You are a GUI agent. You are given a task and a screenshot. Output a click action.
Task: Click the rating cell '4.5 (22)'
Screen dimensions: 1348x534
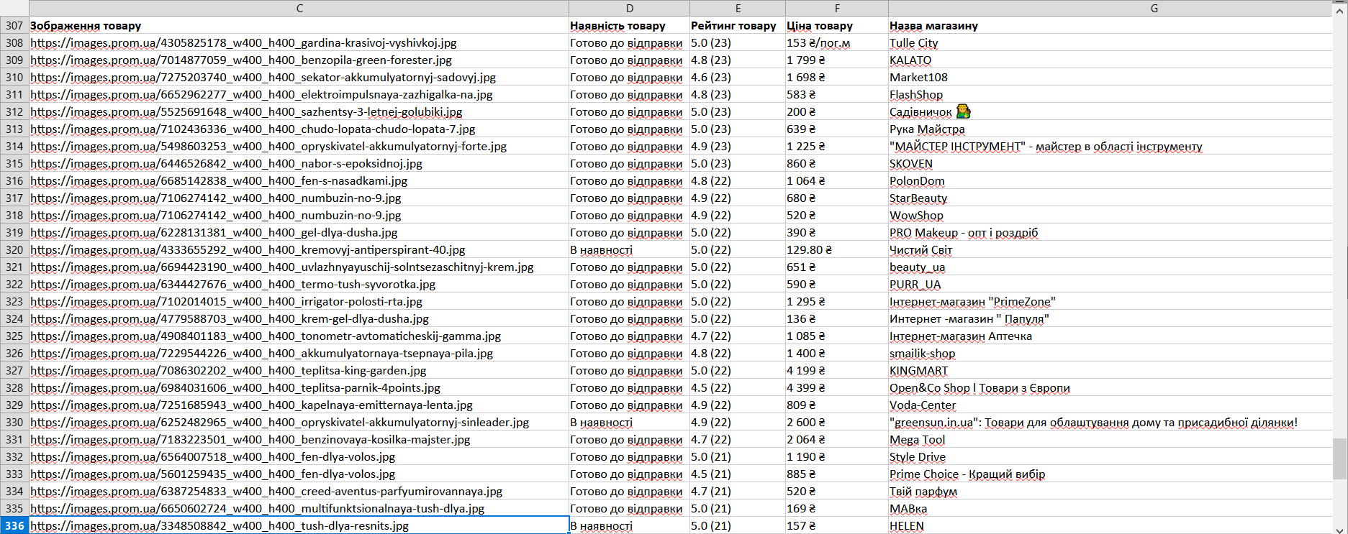(x=737, y=387)
